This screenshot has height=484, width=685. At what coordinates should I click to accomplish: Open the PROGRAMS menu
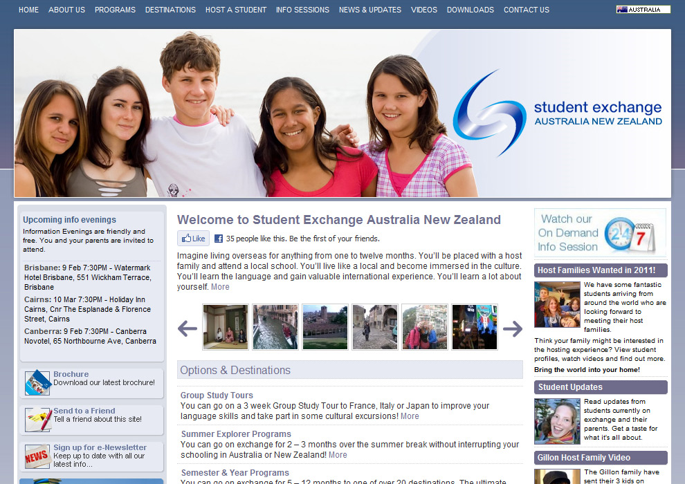click(x=115, y=10)
